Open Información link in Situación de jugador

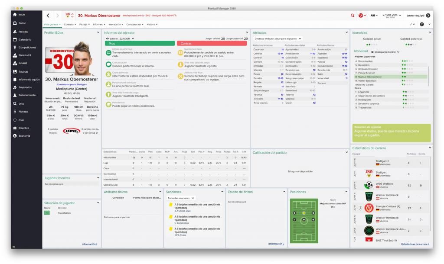[x=89, y=244]
